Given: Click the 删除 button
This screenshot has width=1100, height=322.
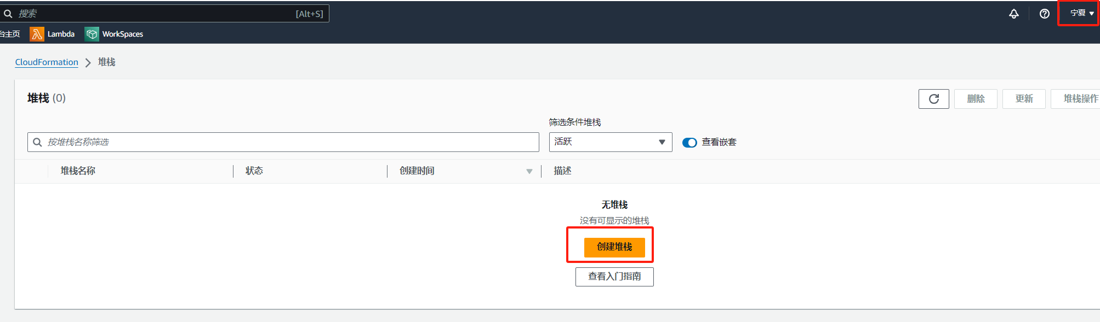Looking at the screenshot, I should point(976,99).
